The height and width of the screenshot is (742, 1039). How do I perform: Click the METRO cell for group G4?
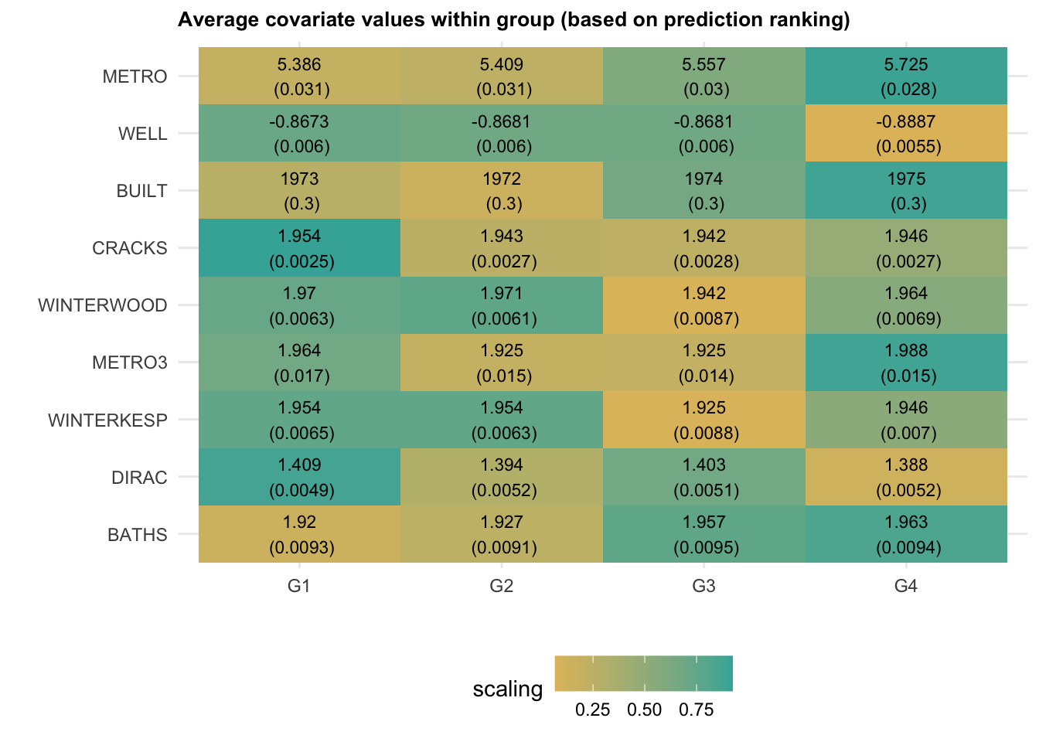coord(906,77)
